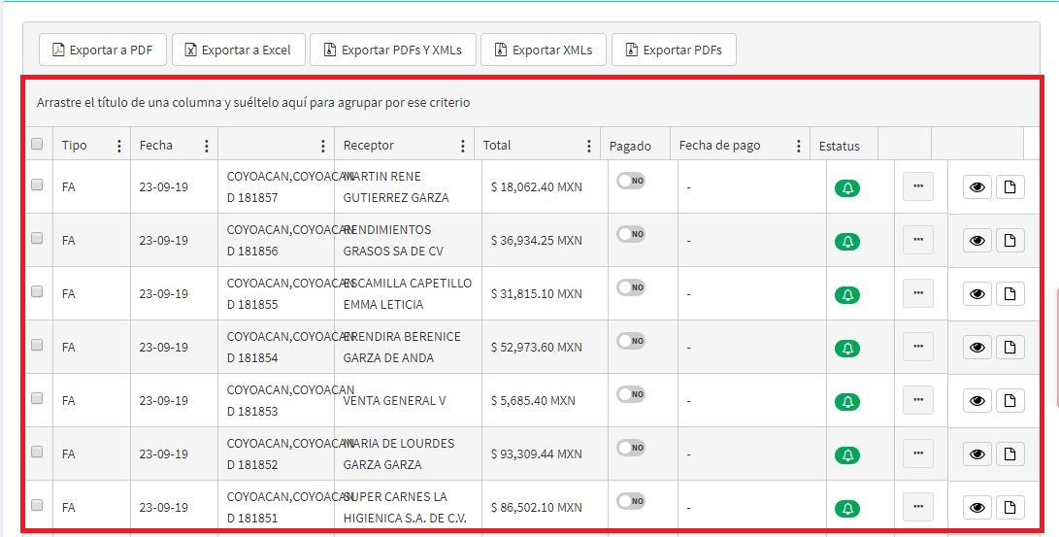
Task: Click Exportar a Excel button
Action: point(239,50)
